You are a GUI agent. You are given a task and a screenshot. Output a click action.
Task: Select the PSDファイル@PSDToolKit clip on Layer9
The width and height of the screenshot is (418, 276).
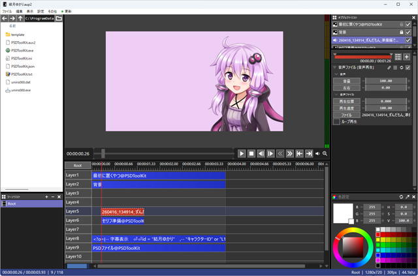[x=159, y=248]
